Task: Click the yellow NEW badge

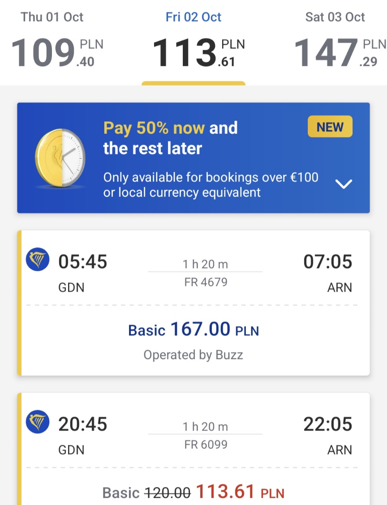Action: (x=330, y=127)
